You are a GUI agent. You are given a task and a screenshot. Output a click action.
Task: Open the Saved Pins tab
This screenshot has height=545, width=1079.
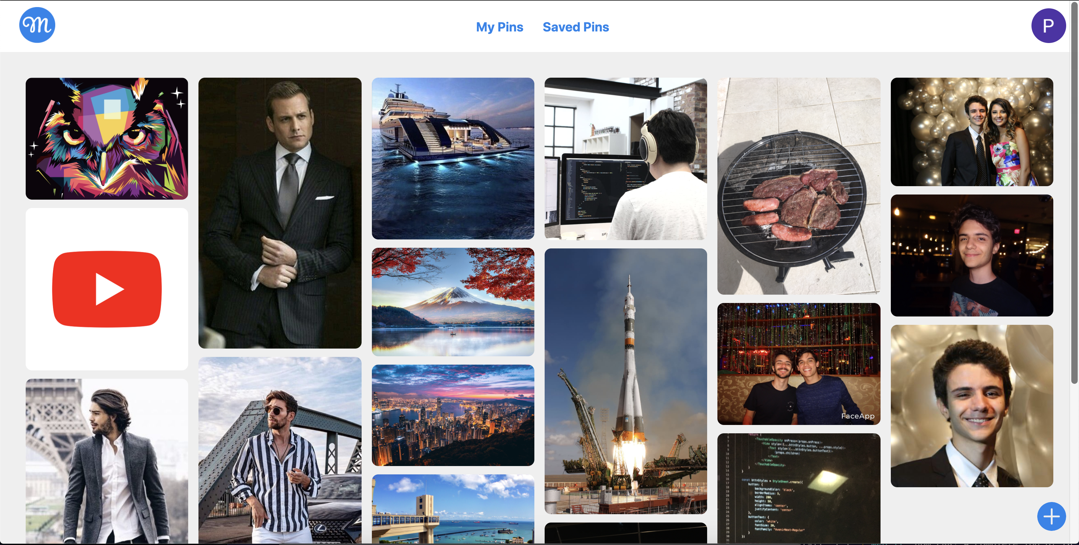[575, 27]
